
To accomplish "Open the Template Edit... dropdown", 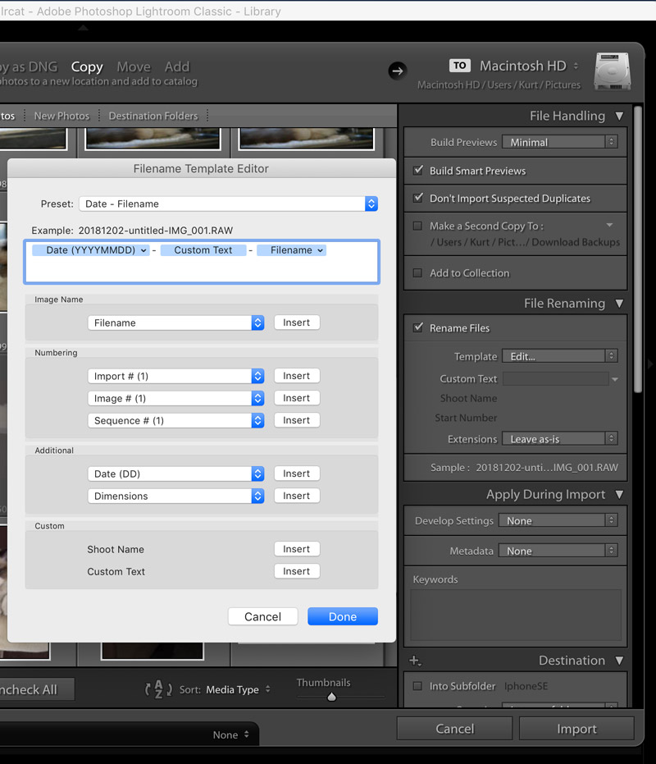I will (560, 356).
